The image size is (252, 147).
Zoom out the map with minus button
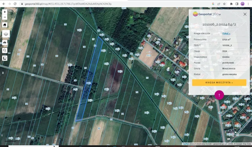(x=5, y=17)
